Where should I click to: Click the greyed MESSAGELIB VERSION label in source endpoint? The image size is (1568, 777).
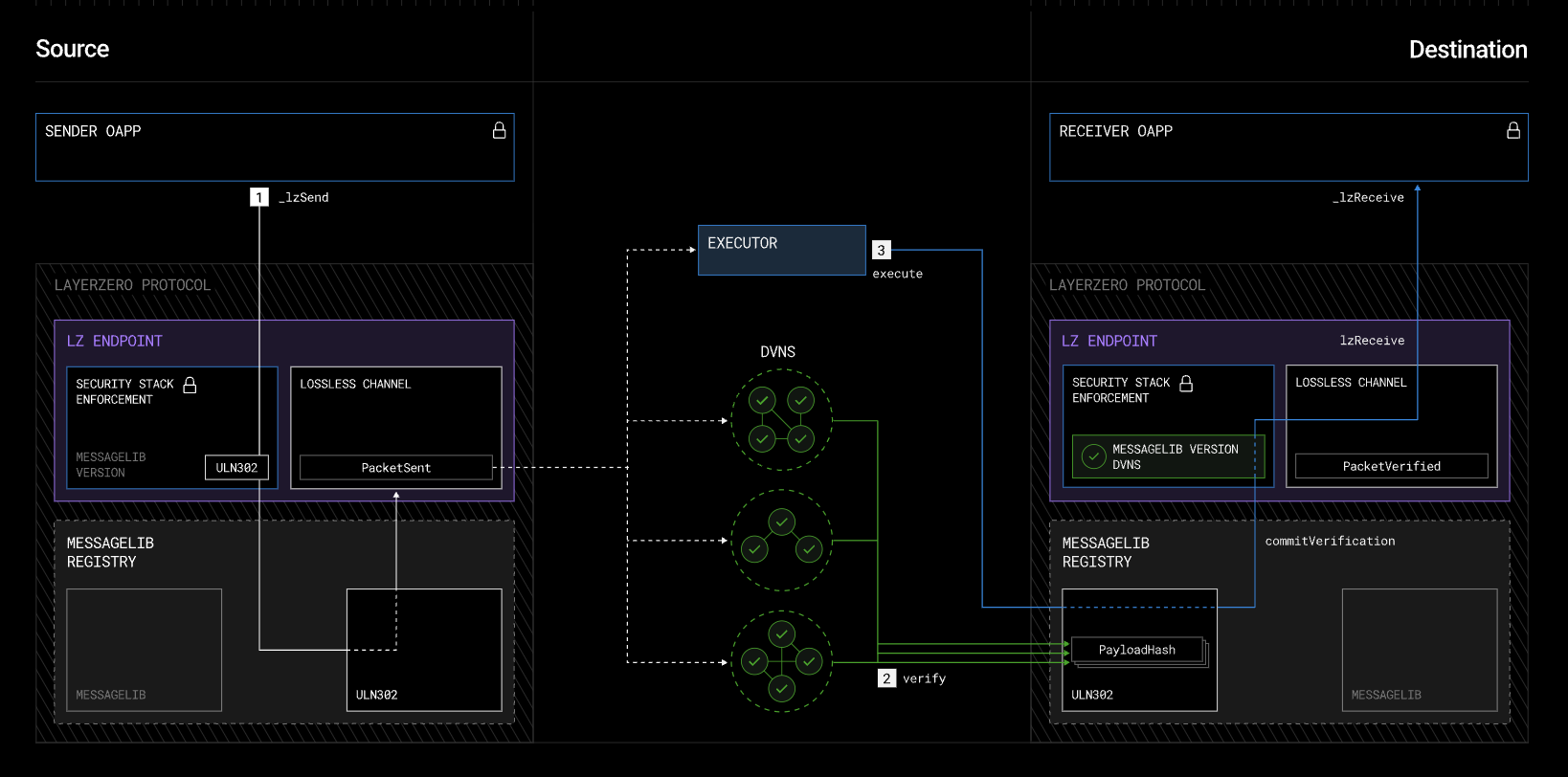pos(111,465)
